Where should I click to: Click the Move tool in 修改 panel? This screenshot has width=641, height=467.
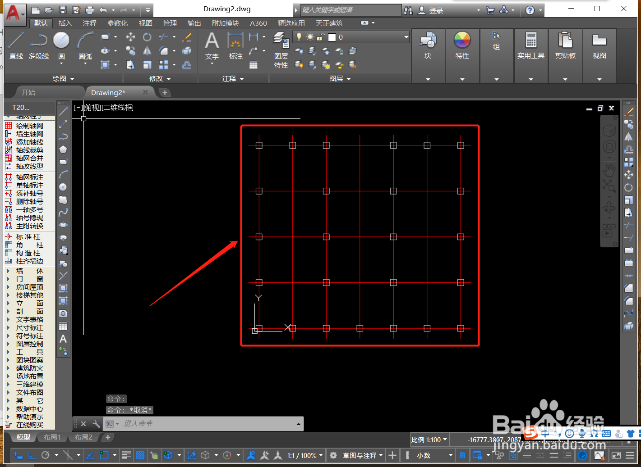[x=131, y=37]
